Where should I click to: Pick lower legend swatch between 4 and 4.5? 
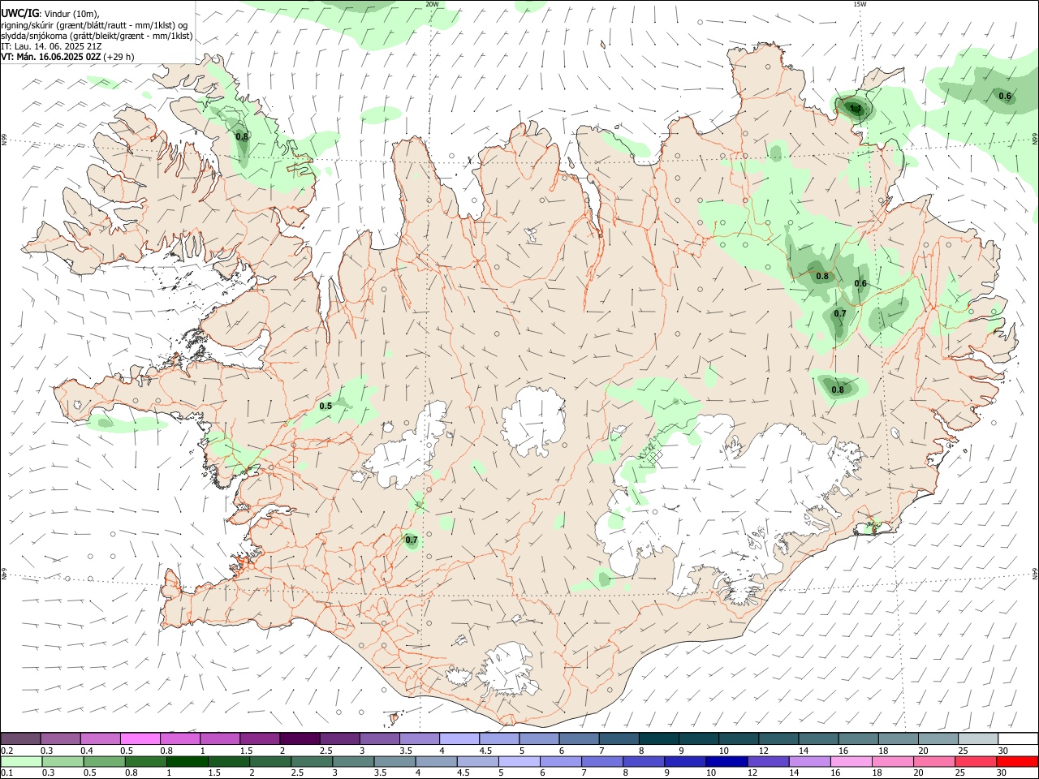436,761
